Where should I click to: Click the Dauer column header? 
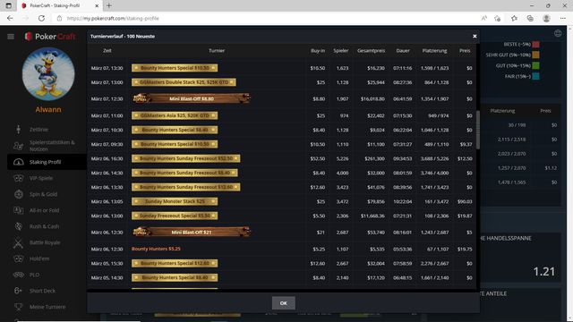(x=403, y=51)
